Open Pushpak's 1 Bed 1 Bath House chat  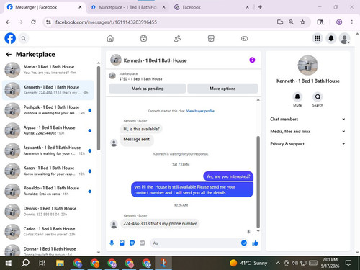point(48,110)
